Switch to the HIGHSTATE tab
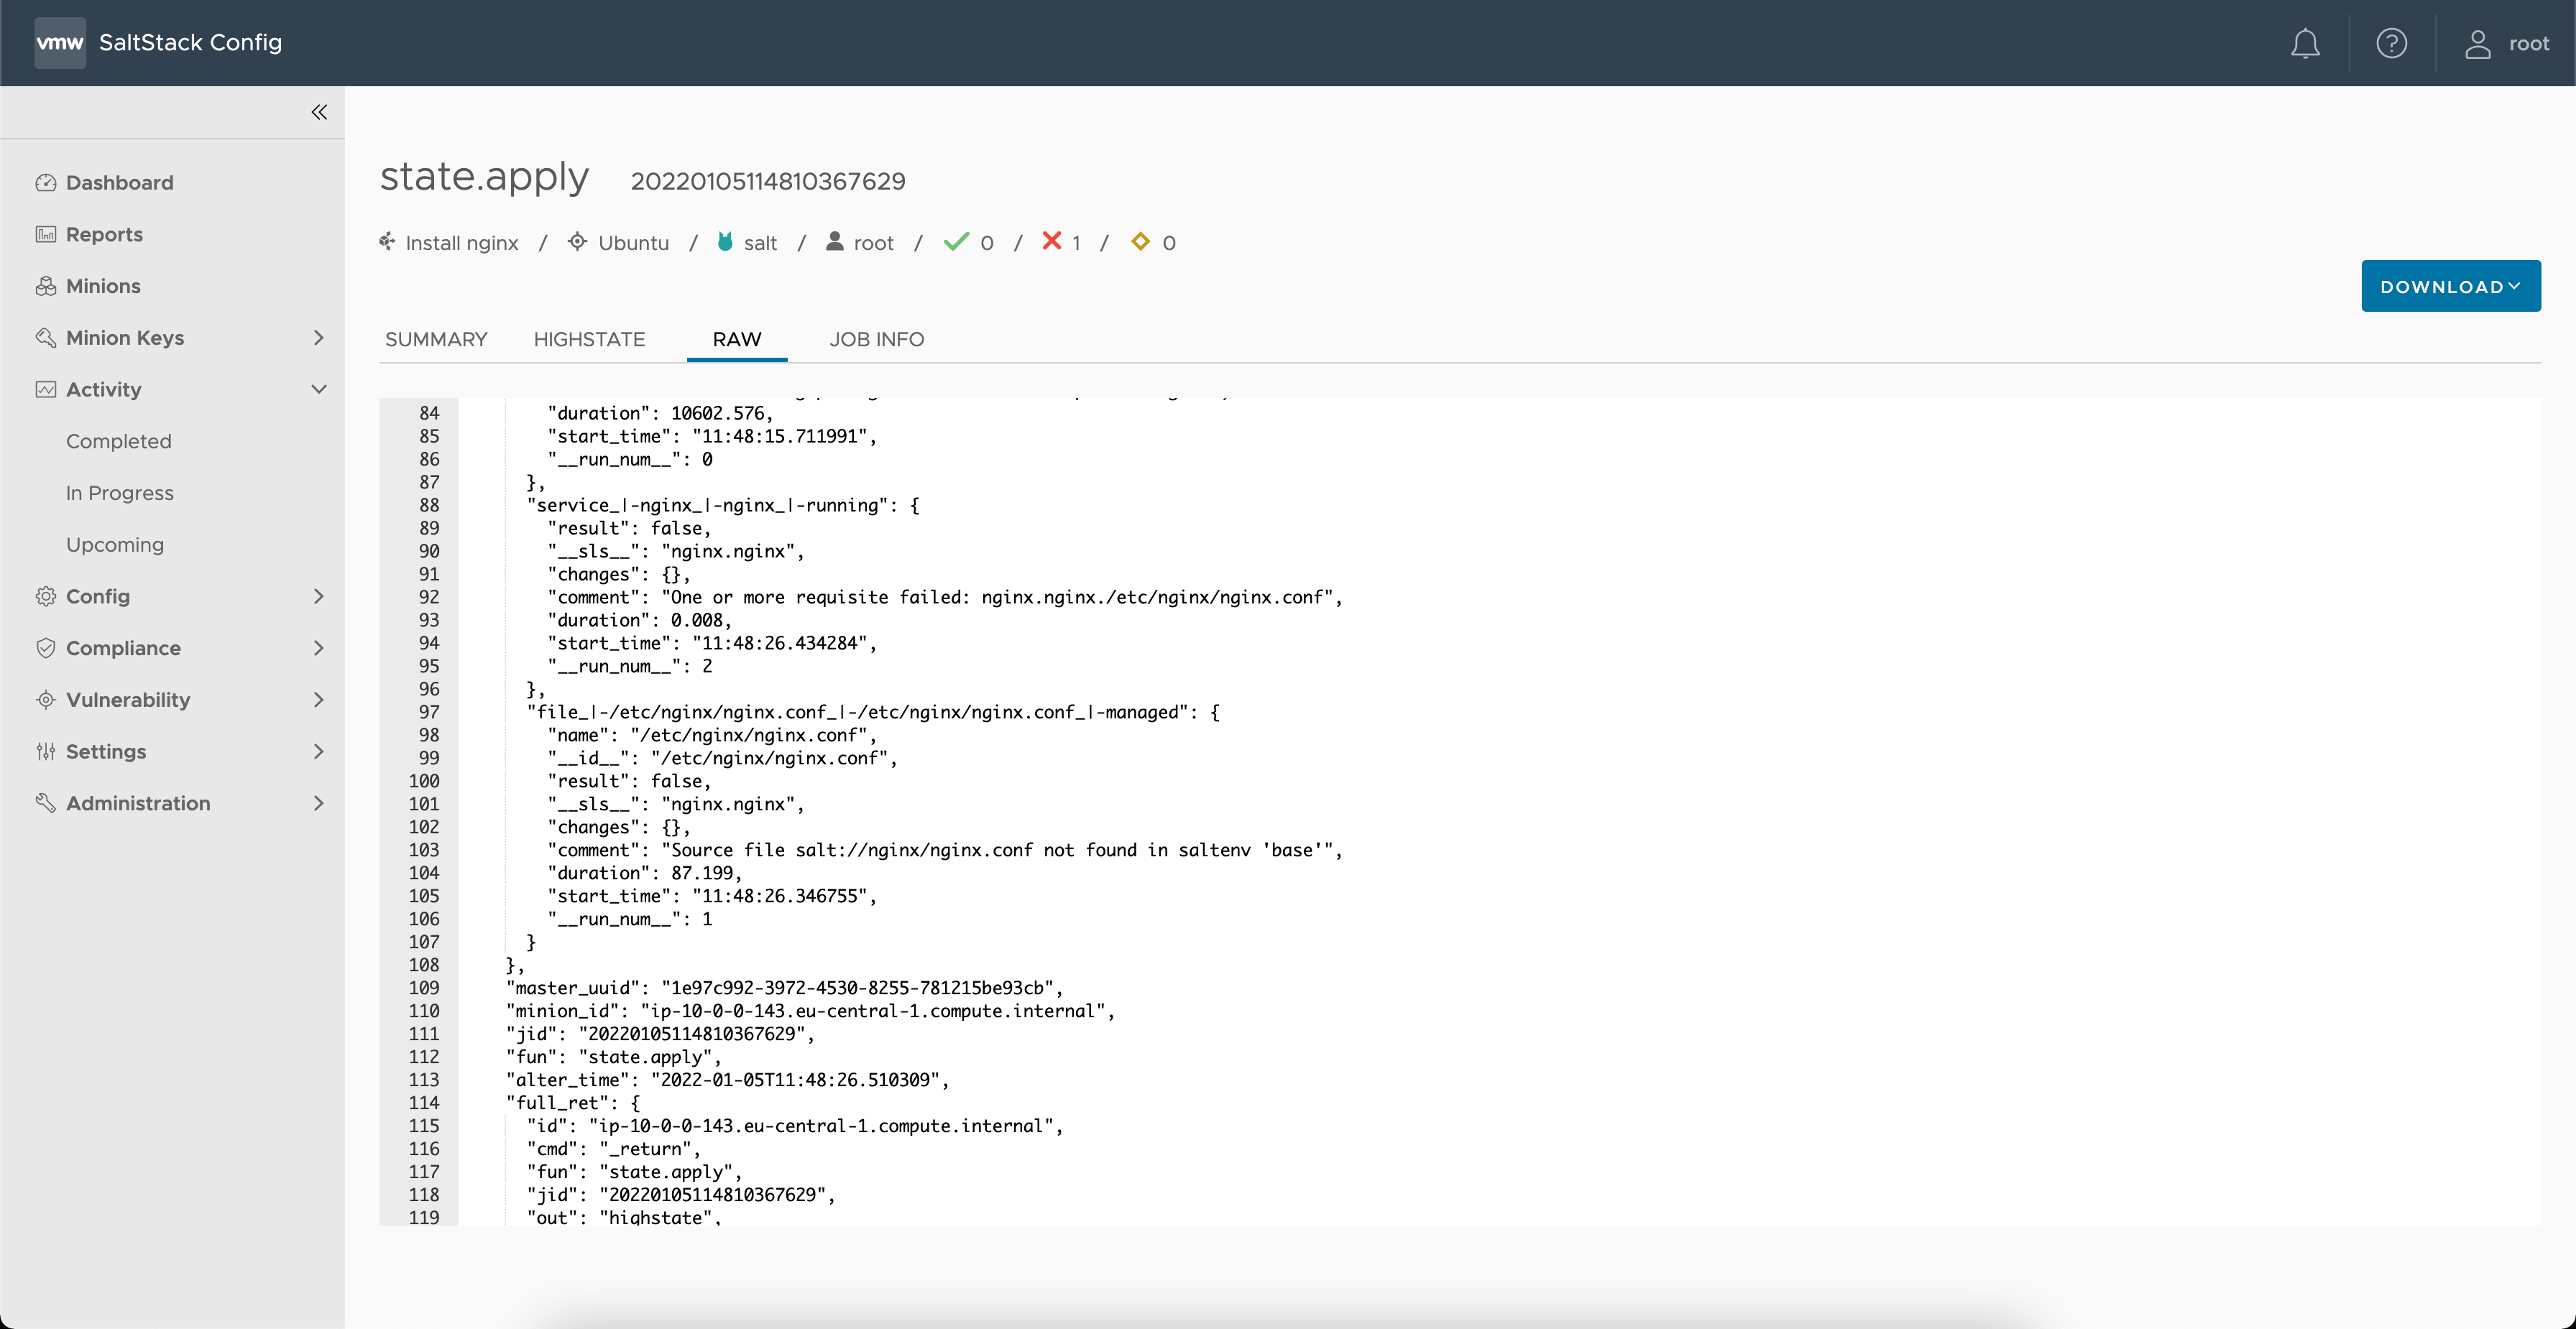The image size is (2576, 1329). [x=589, y=339]
